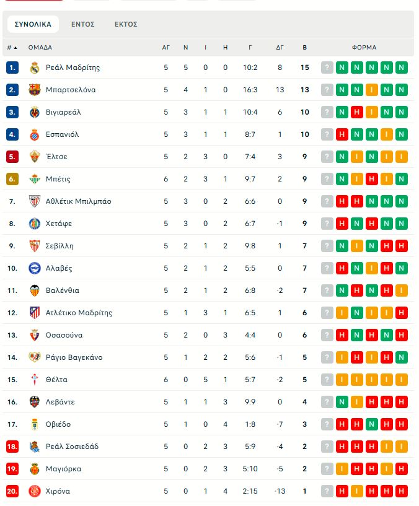Click the Barcelona club crest

point(35,90)
